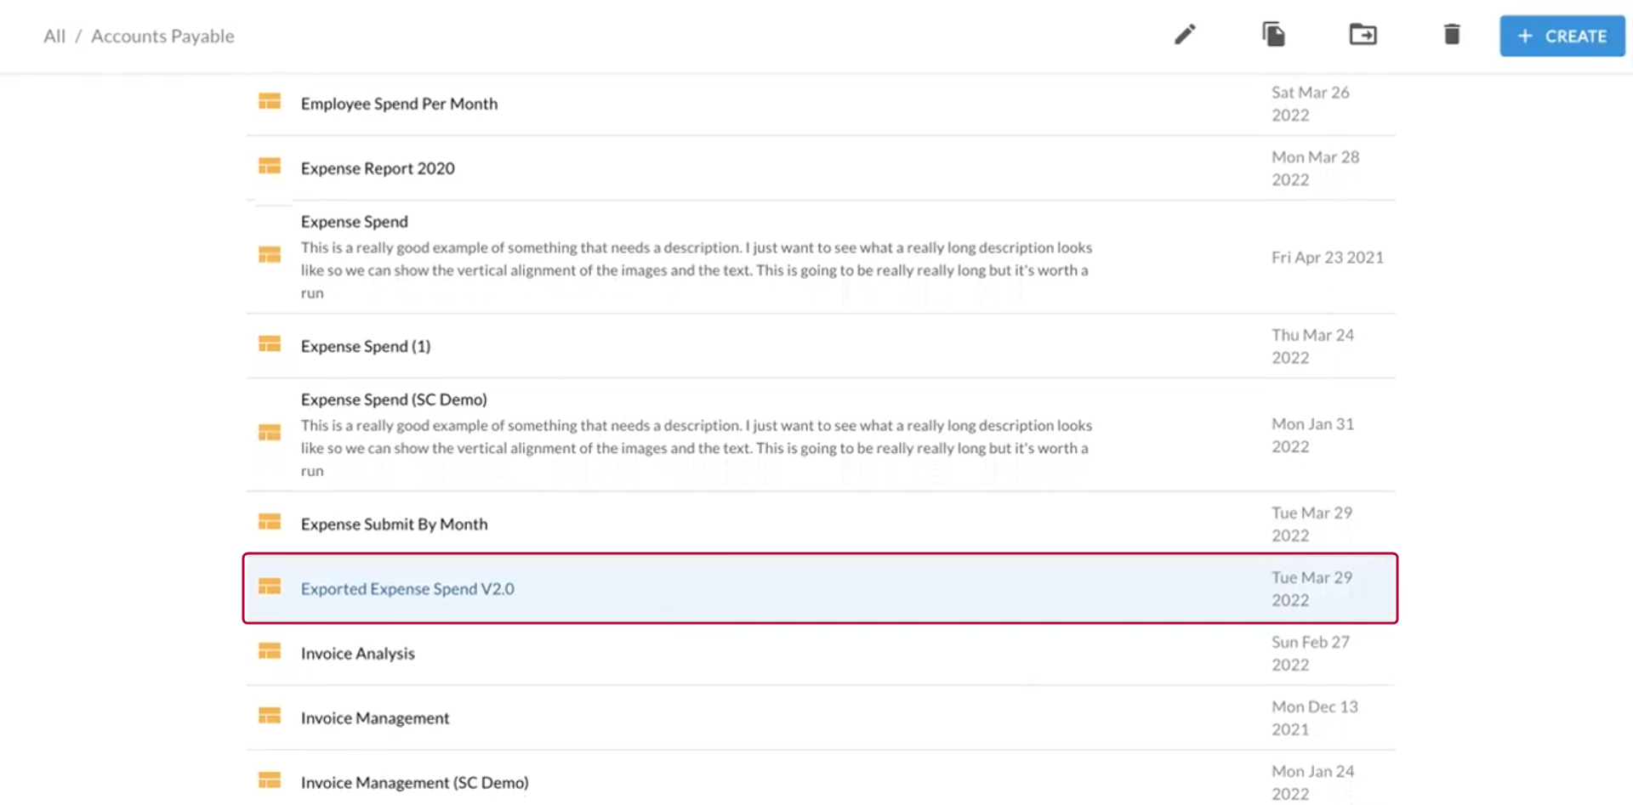Click the card icon next to Exported Expense Spend V2.0
1633x805 pixels.
pyautogui.click(x=269, y=586)
